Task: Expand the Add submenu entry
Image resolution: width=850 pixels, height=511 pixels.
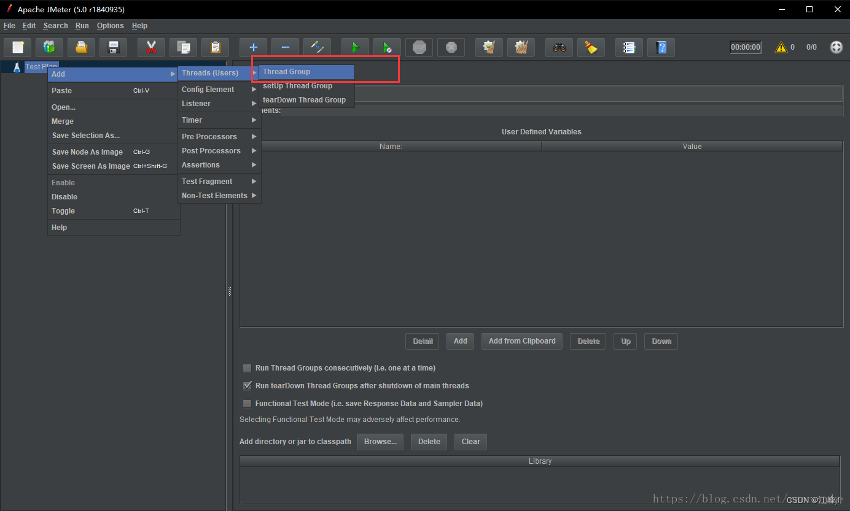Action: point(114,74)
